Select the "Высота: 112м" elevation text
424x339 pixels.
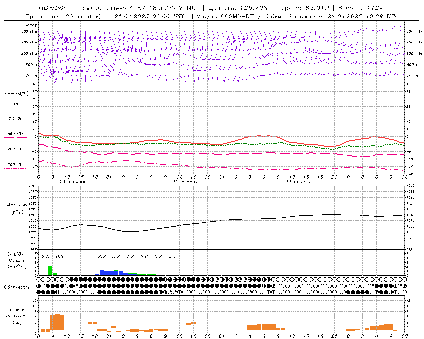360,8
